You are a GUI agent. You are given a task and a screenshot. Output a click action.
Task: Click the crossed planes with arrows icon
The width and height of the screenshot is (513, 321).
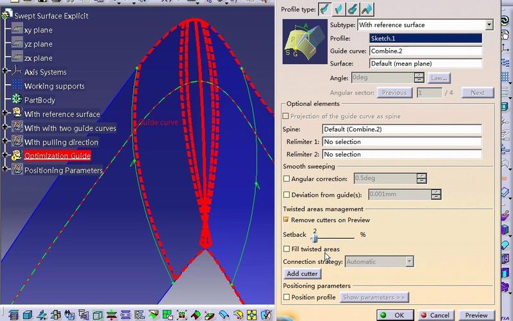pos(42,315)
